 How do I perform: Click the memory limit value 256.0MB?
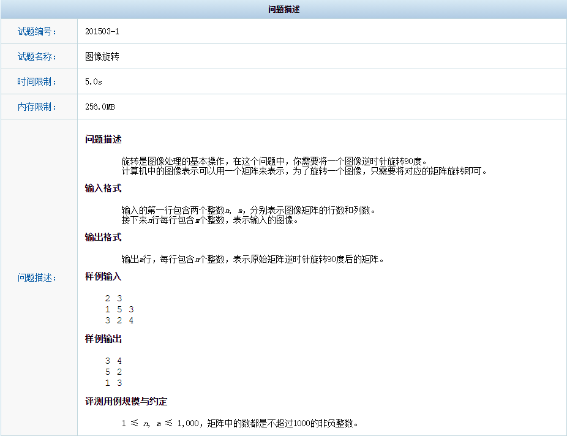[97, 107]
